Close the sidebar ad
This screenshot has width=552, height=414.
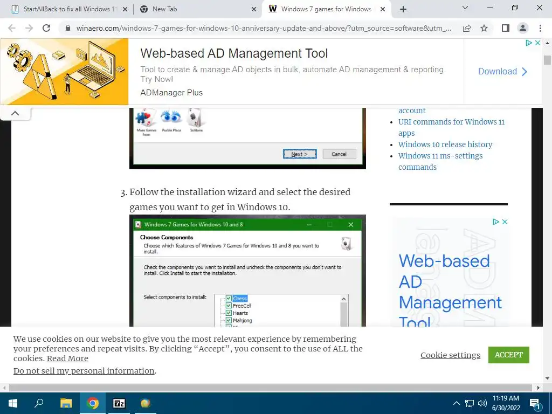pyautogui.click(x=505, y=222)
